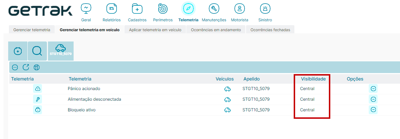The width and height of the screenshot is (400, 139).
Task: Select the STGT10_5079 vehicle tile
Action: (x=61, y=51)
